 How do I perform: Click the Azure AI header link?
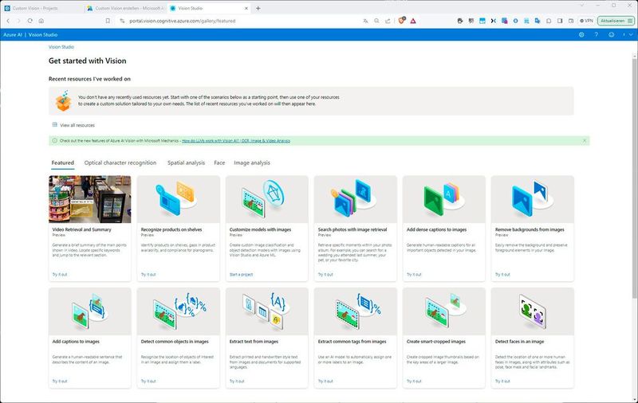coord(13,35)
